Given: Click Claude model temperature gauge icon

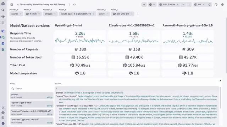Looking at the screenshot, I should [x=131, y=73].
